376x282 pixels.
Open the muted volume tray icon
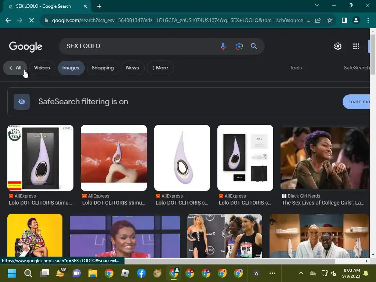333,273
